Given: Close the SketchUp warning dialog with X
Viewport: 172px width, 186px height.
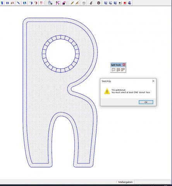Looking at the screenshot, I should coord(153,81).
